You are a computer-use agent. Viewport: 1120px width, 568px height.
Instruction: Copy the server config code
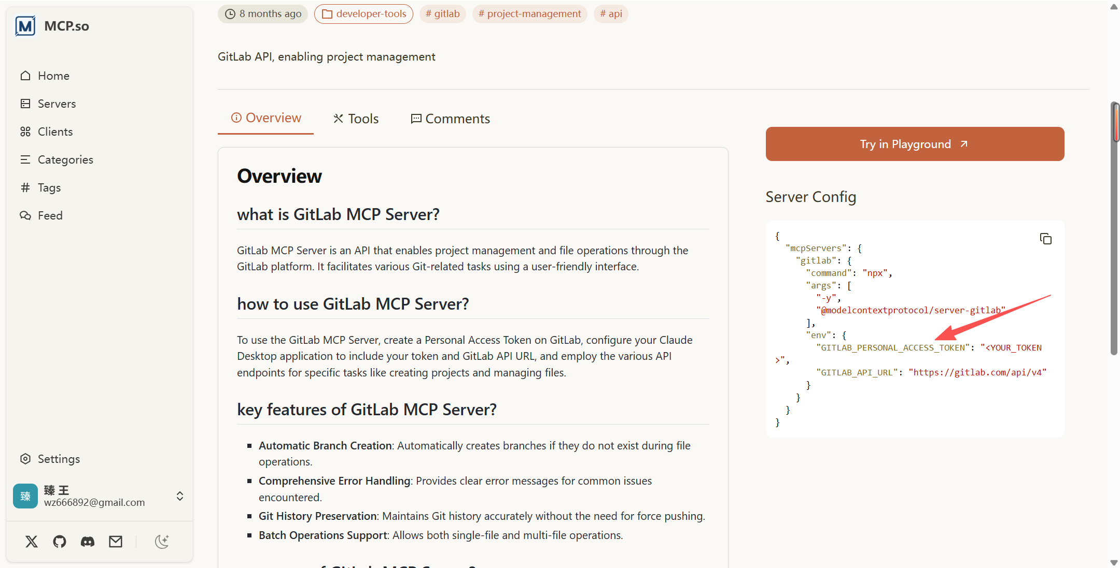pos(1045,239)
